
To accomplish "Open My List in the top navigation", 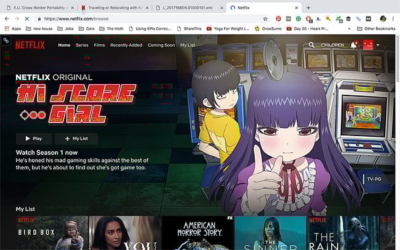I will coord(188,45).
